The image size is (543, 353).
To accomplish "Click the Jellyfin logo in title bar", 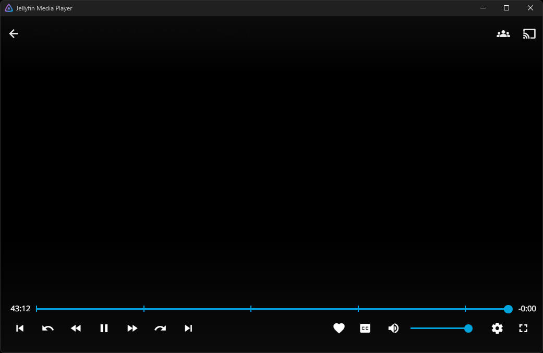I will click(9, 8).
